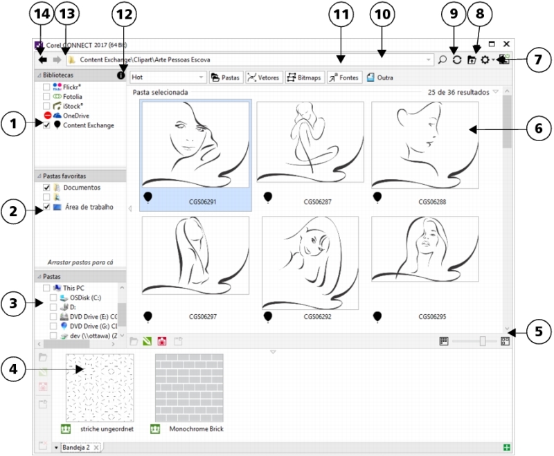Click the add new tray plus icon
The image size is (554, 456).
coord(508,448)
